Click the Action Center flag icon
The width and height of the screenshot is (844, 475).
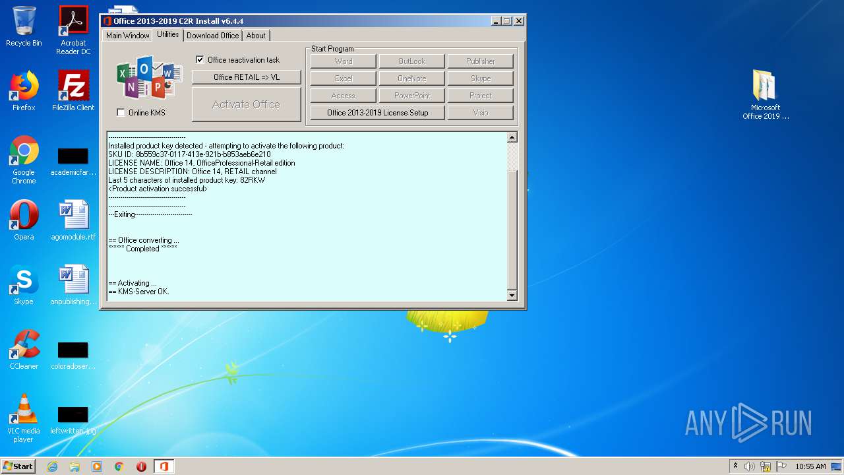[x=781, y=466]
